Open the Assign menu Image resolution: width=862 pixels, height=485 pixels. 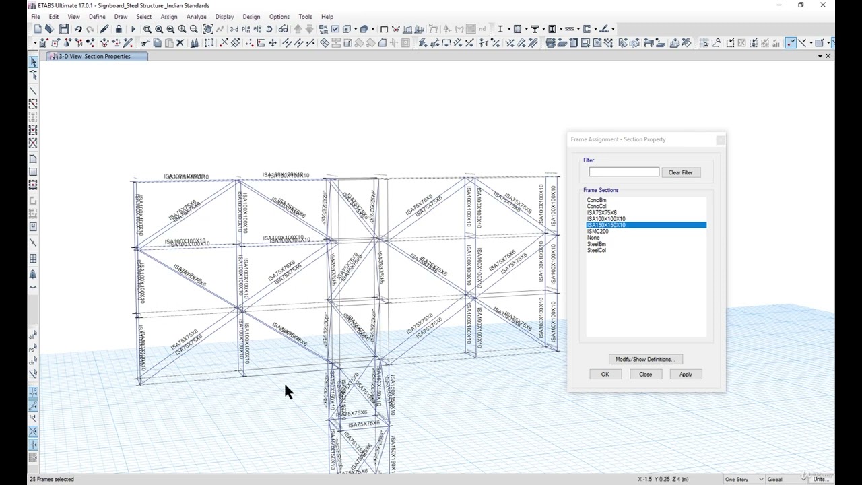point(169,17)
